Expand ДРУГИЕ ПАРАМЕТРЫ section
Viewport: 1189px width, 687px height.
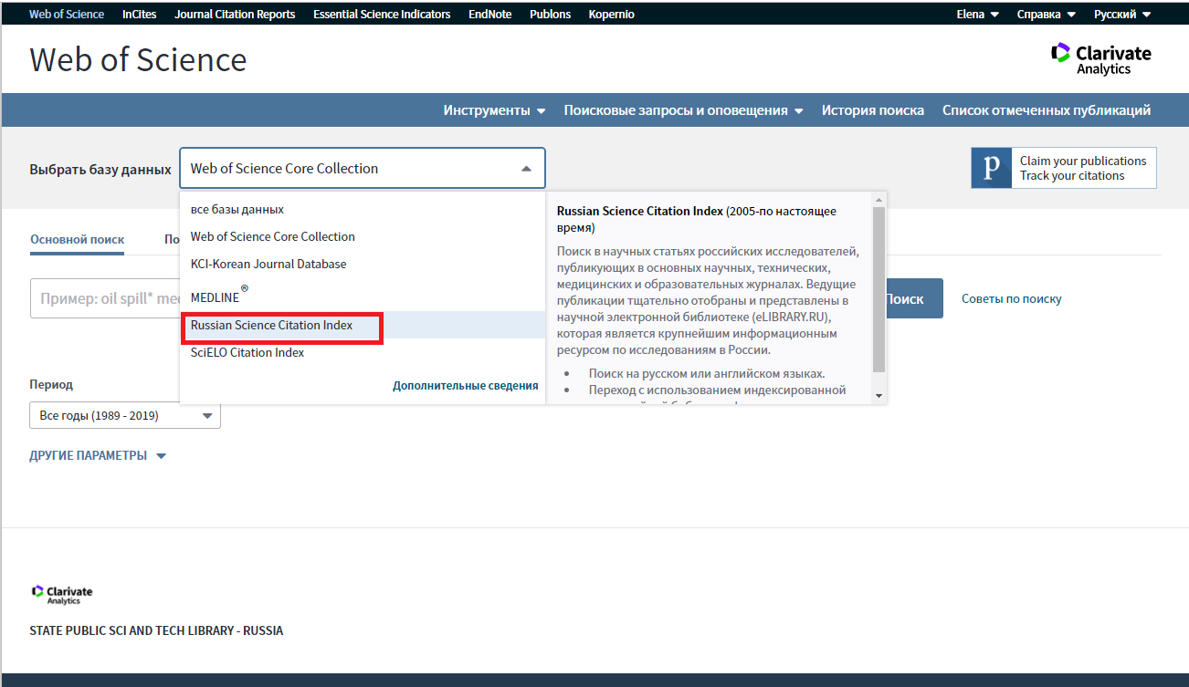pyautogui.click(x=98, y=456)
